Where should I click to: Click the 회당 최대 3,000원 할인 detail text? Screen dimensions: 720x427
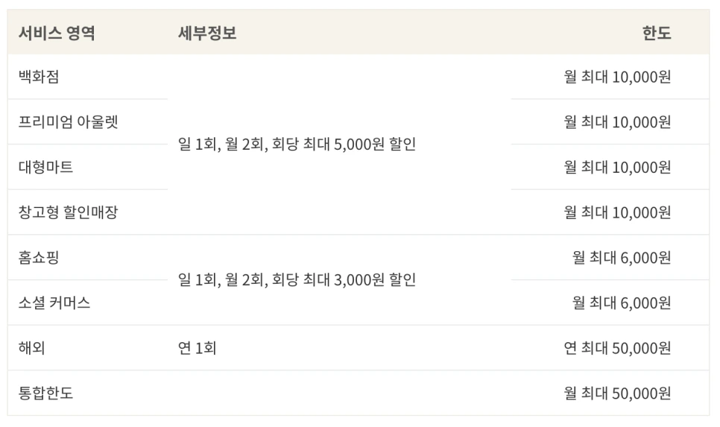[x=344, y=279]
